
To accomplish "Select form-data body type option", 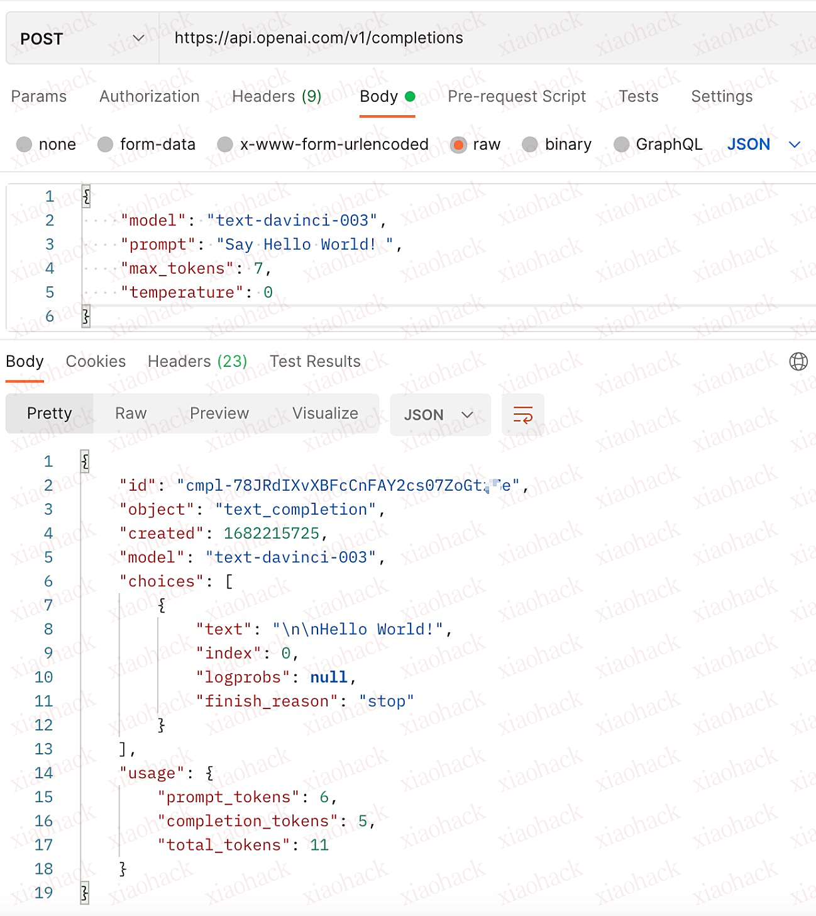I will (106, 145).
